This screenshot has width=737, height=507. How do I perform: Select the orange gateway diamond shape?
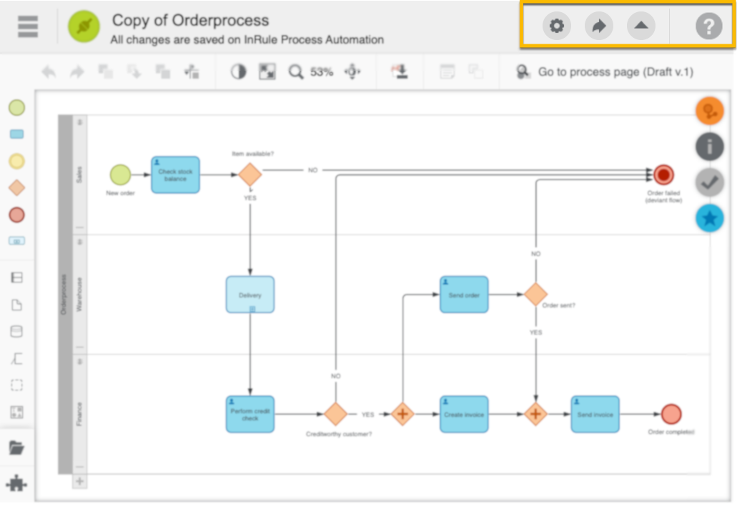click(16, 187)
